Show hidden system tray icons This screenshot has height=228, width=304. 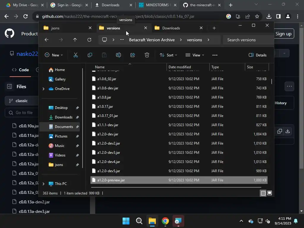coord(241,221)
